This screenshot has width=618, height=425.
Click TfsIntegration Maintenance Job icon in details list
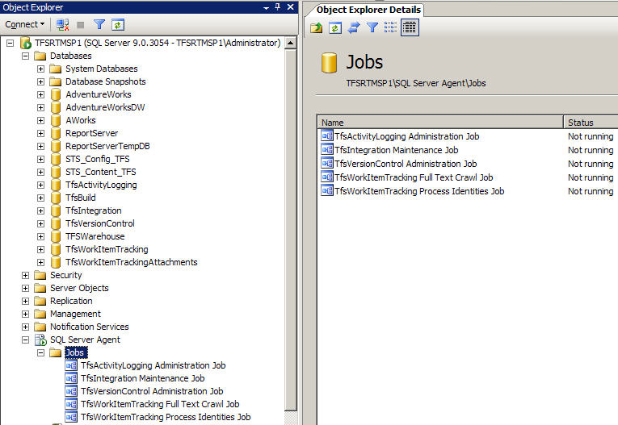(327, 150)
